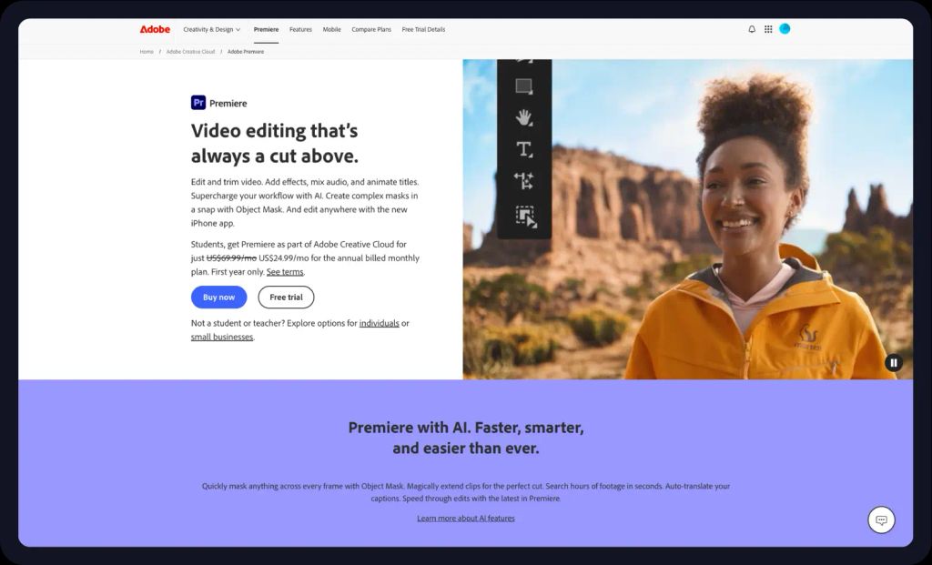This screenshot has width=932, height=565.
Task: Start a Free trial
Action: click(286, 297)
